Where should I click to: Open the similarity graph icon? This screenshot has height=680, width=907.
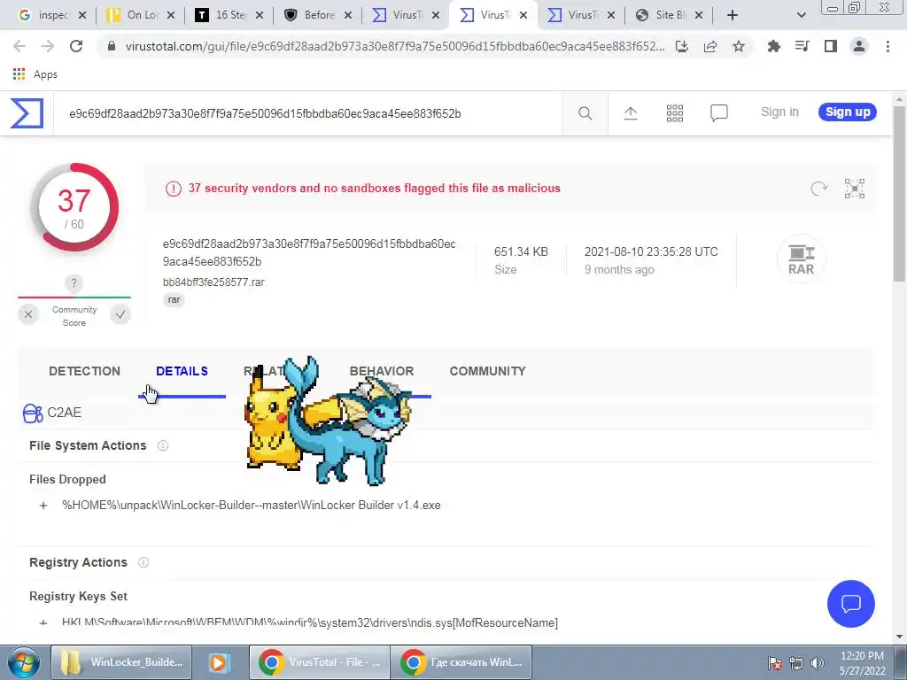pos(855,189)
